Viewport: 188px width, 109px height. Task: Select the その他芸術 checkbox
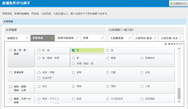pos(108,99)
